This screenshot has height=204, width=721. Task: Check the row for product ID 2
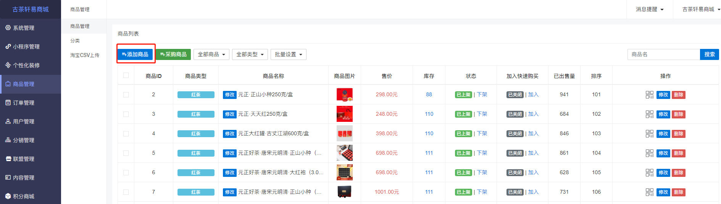(x=126, y=95)
